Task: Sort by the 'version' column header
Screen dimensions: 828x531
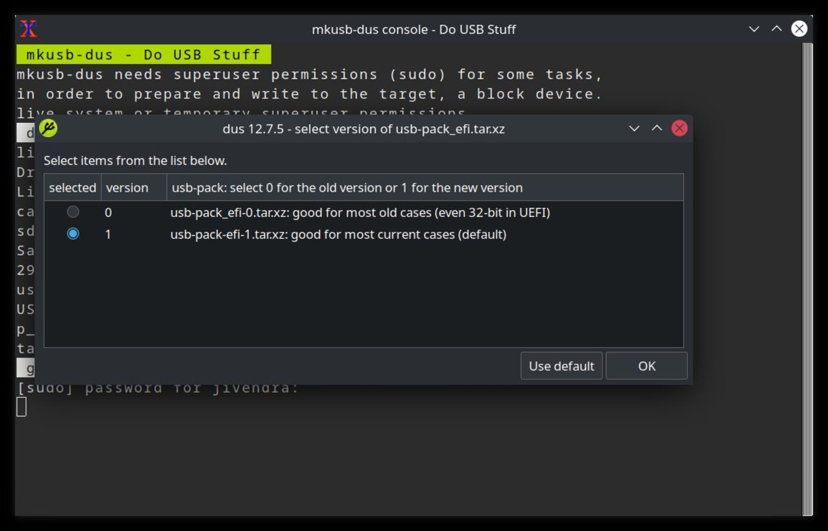Action: coord(134,187)
